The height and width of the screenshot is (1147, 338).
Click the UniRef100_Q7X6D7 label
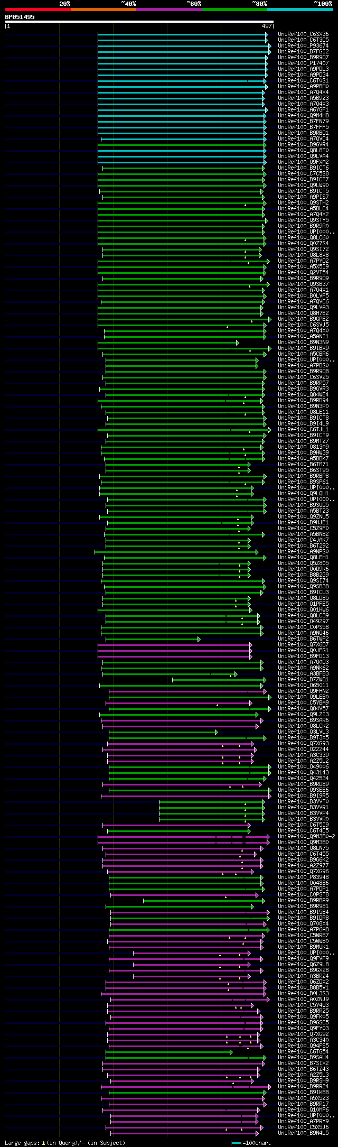click(303, 645)
